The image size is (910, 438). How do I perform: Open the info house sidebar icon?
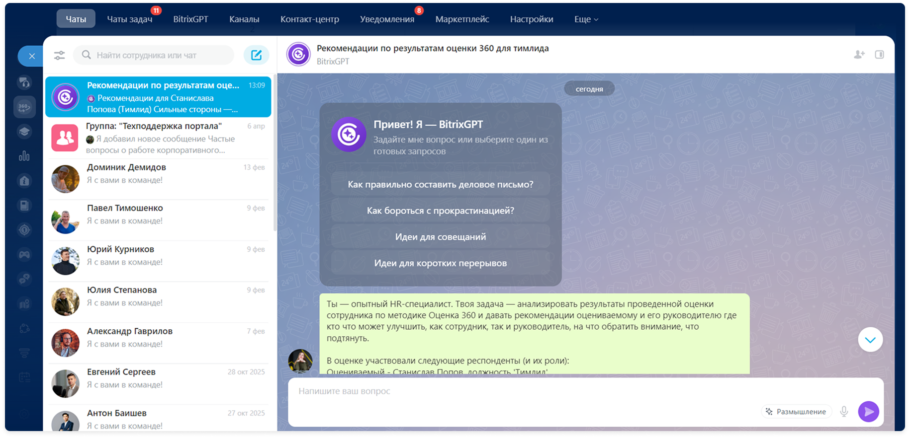click(x=24, y=181)
